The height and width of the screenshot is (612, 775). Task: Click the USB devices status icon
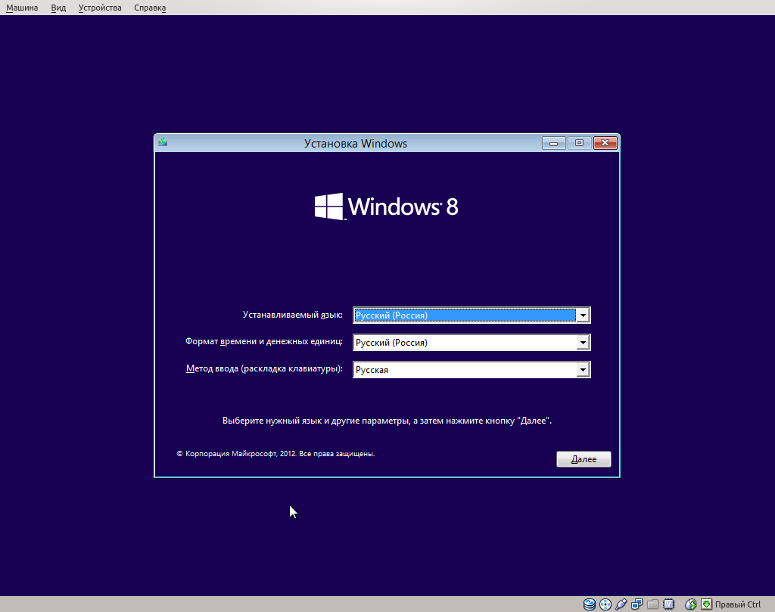coord(621,604)
